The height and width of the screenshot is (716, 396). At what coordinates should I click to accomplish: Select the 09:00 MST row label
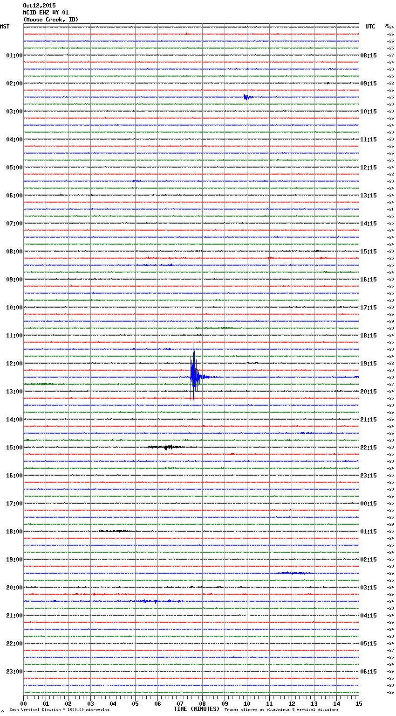14,279
